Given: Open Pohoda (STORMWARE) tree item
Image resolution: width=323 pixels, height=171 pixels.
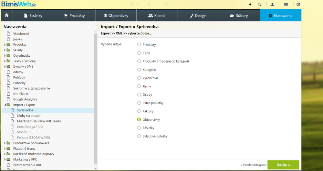Looking at the screenshot, I should pos(33,138).
